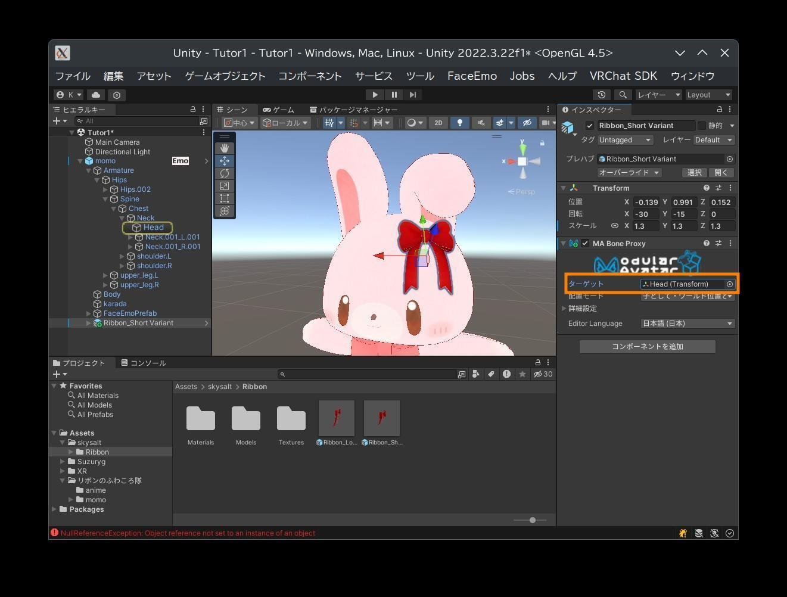The height and width of the screenshot is (597, 787).
Task: Select the Ribbon_Sh... asset thumbnail
Action: (x=381, y=417)
